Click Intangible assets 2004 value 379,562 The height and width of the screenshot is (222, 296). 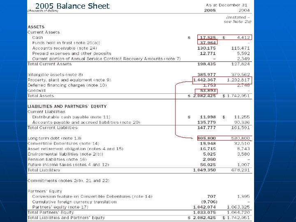pos(240,74)
